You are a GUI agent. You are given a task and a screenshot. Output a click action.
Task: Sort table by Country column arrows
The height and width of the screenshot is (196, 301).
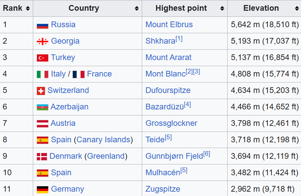pyautogui.click(x=137, y=8)
